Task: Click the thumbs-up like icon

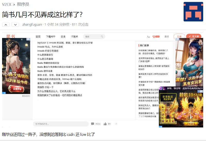Action: (105, 124)
